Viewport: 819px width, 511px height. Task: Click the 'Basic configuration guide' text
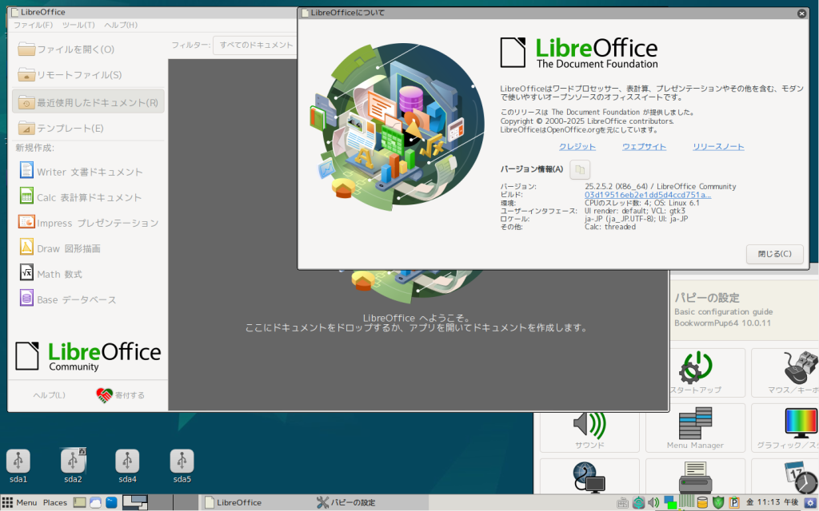click(x=723, y=311)
